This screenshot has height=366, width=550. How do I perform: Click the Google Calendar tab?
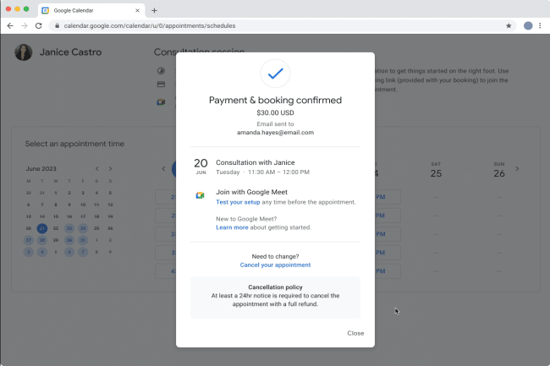(89, 10)
